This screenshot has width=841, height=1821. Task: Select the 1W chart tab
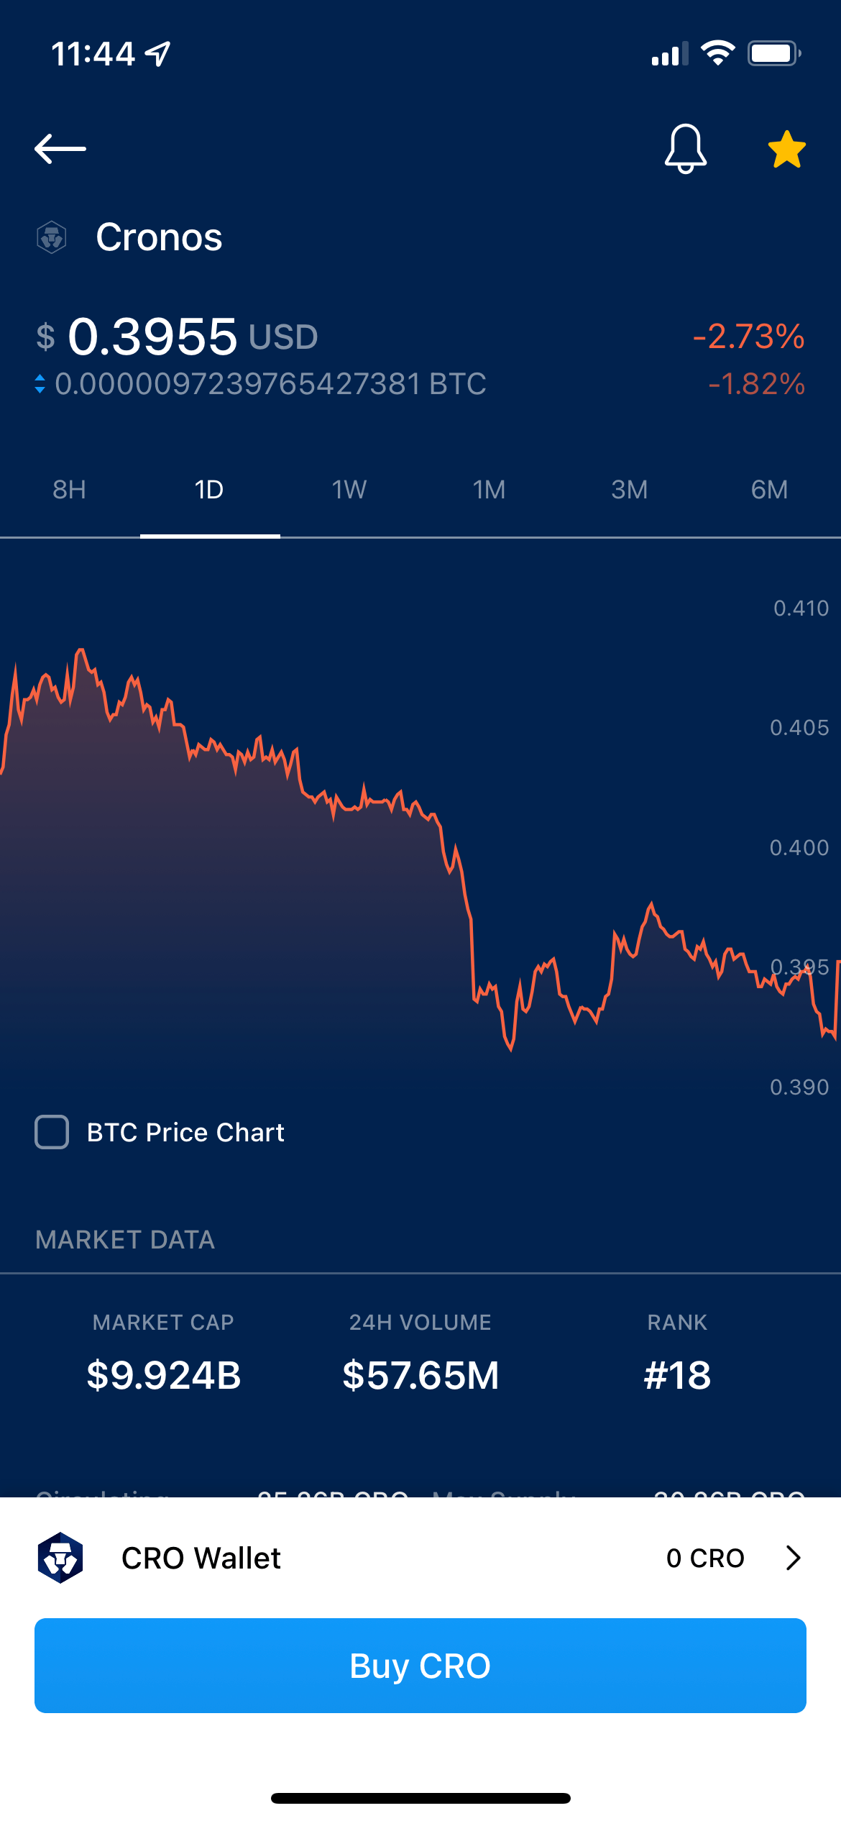pyautogui.click(x=349, y=490)
